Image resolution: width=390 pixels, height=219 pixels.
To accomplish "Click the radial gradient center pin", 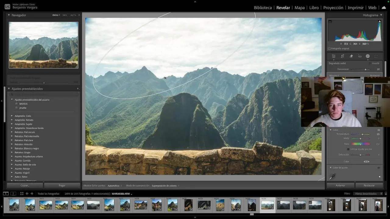I will [165, 78].
